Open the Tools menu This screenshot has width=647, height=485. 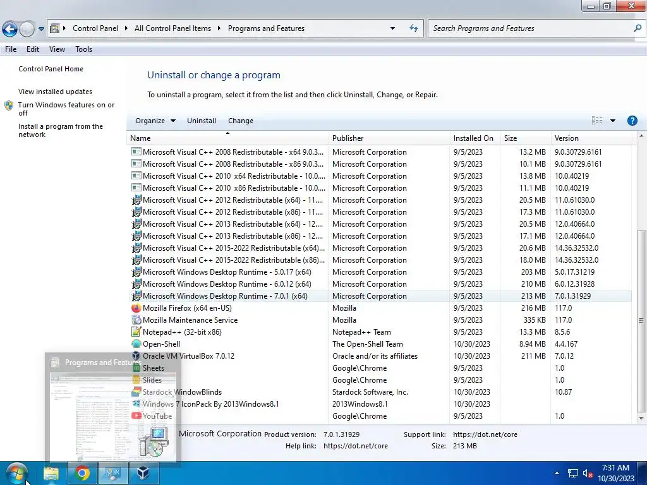coord(84,49)
